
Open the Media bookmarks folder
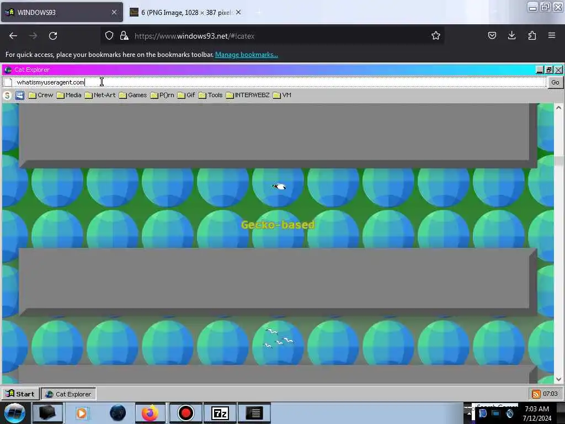coord(69,95)
